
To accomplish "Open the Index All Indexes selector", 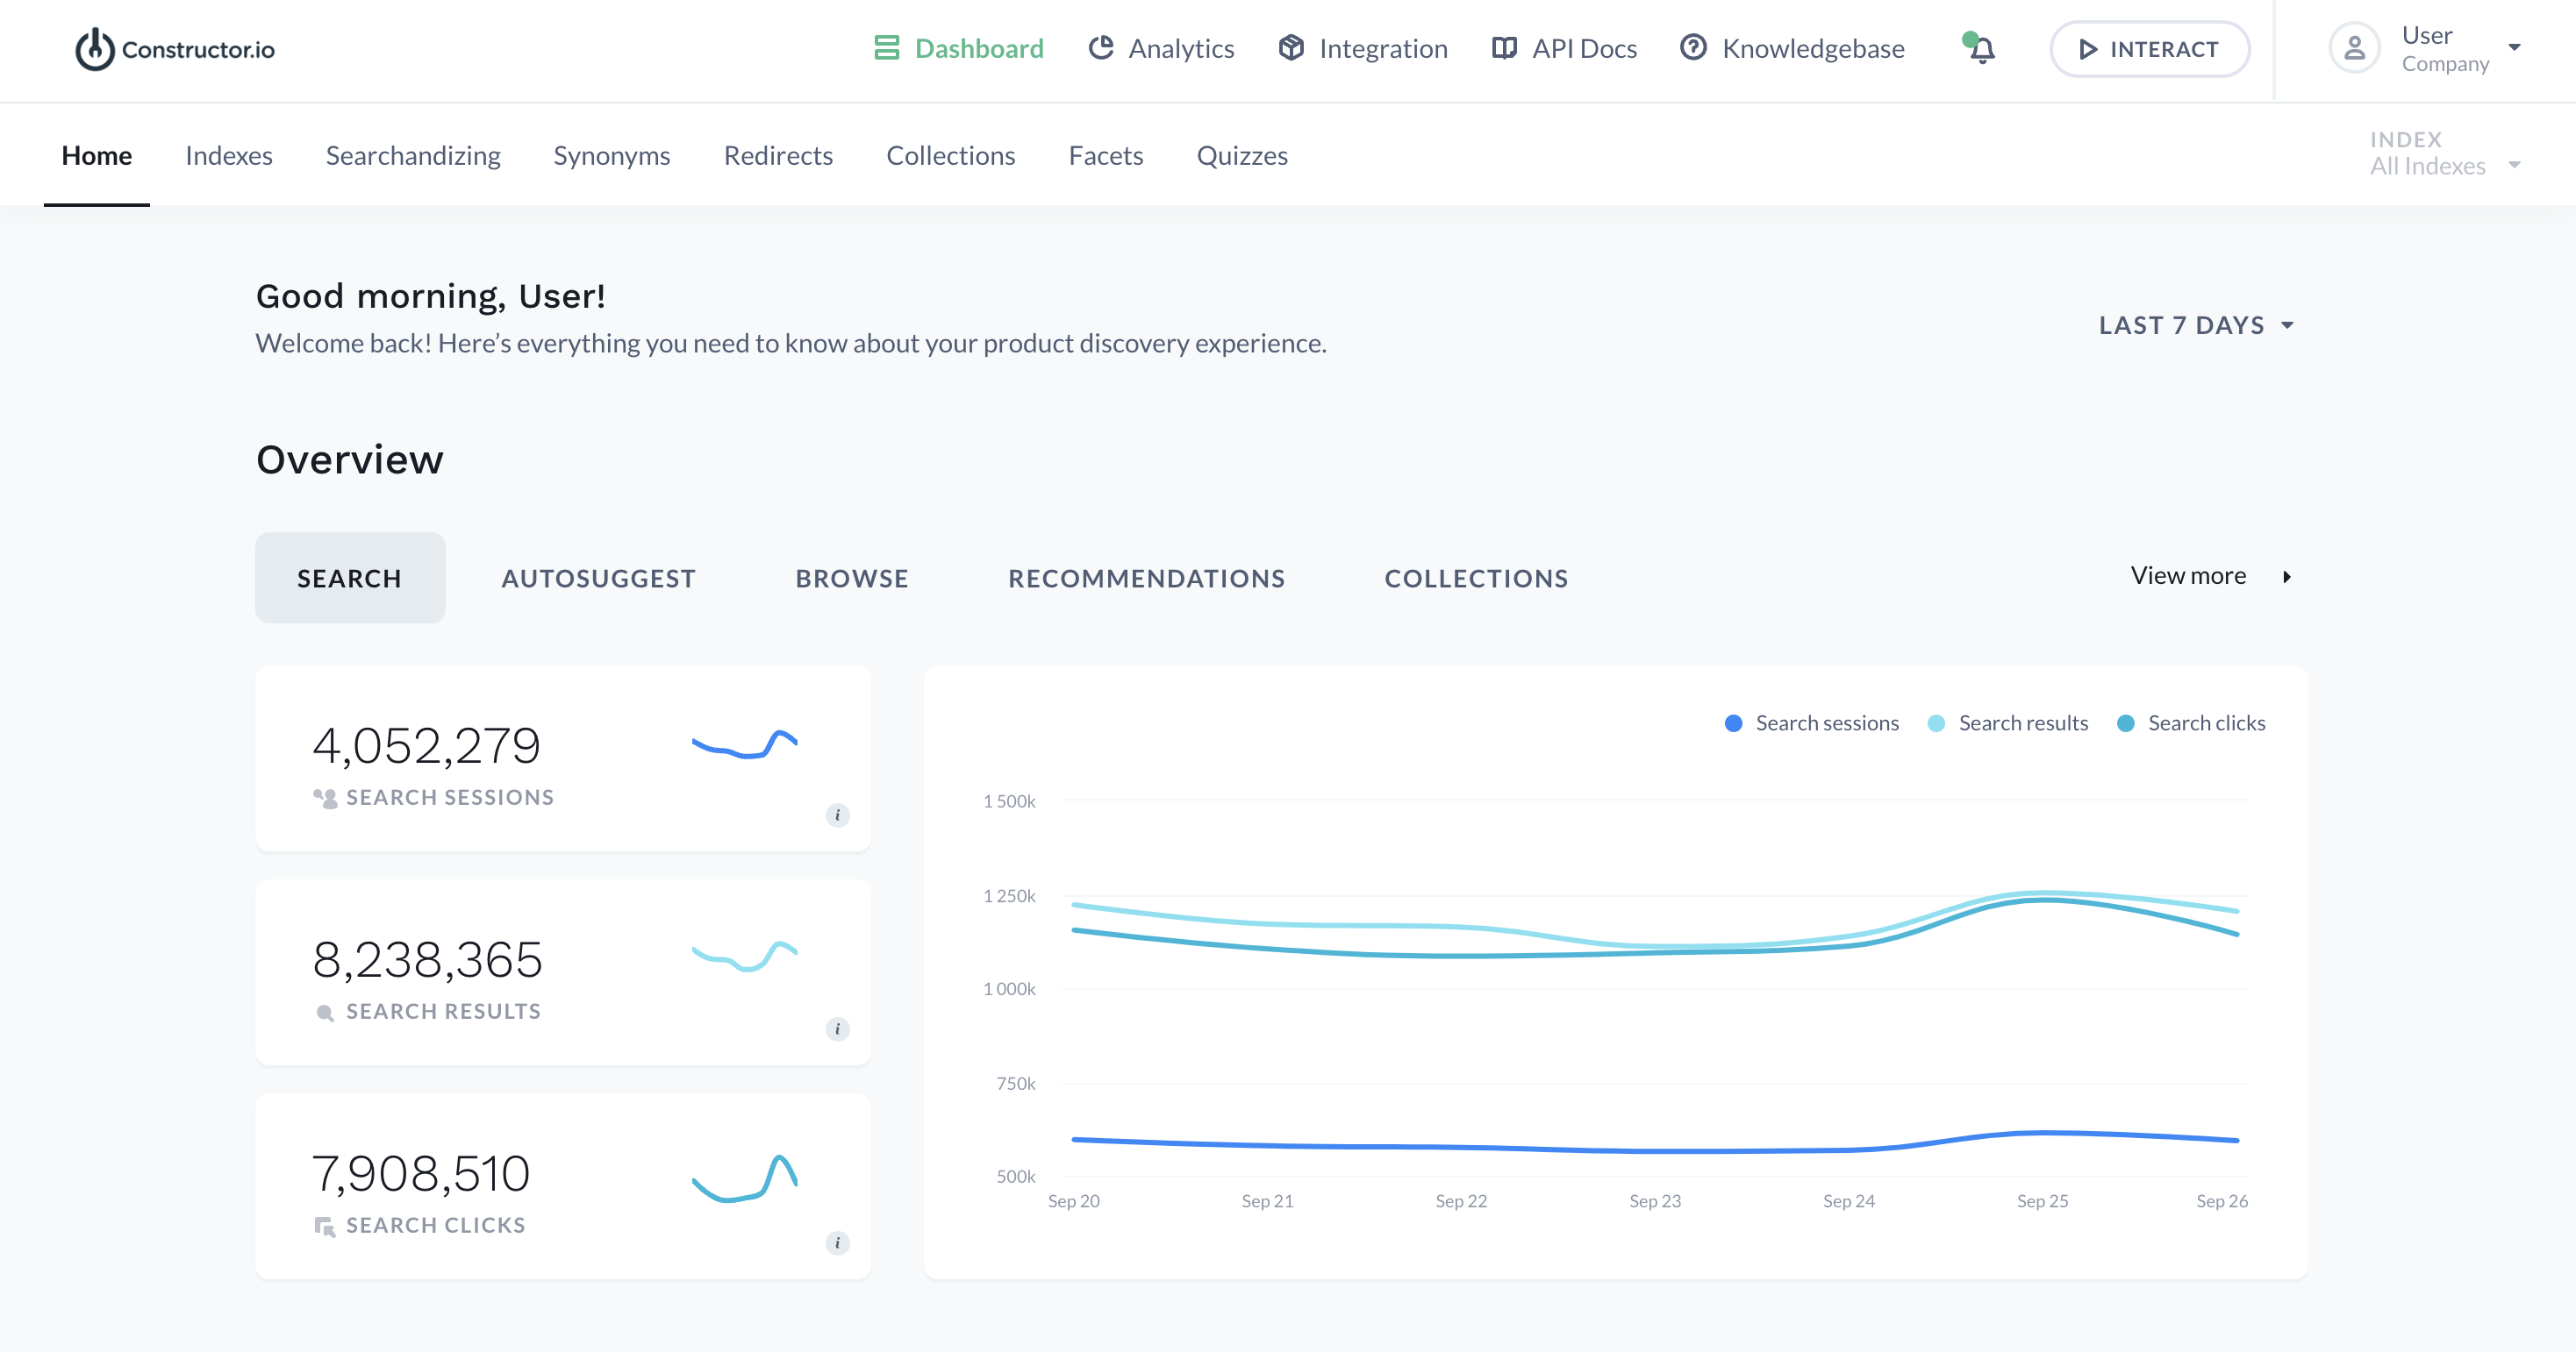I will tap(2444, 154).
